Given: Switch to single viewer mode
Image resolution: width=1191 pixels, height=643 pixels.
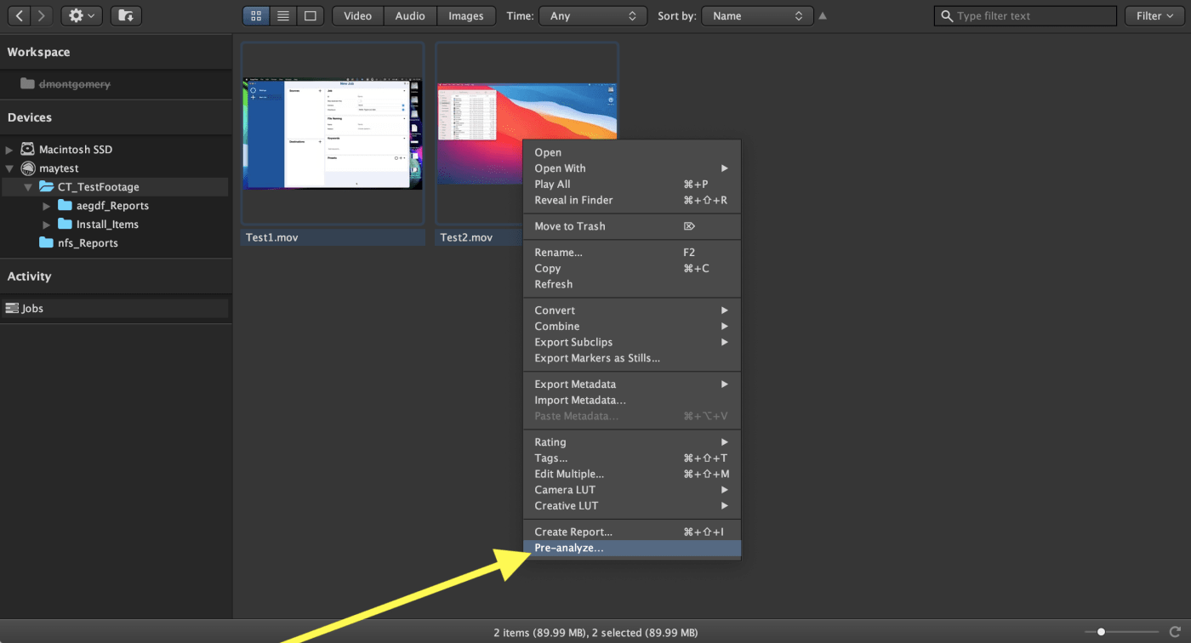Looking at the screenshot, I should tap(310, 16).
